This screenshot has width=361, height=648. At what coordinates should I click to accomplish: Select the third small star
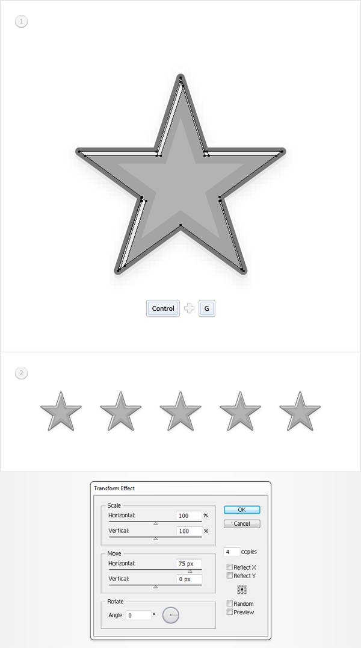click(180, 411)
